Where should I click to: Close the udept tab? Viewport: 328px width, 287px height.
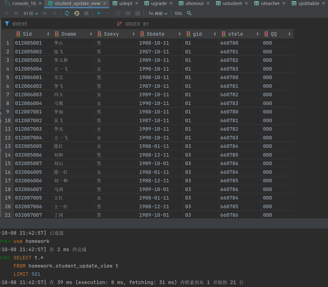tap(137, 3)
